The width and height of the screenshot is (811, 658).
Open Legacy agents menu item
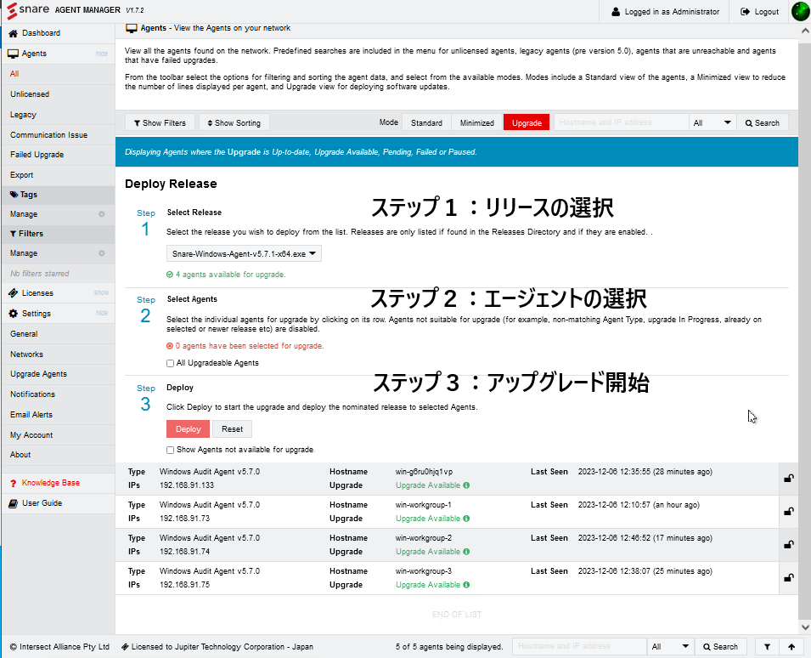pos(23,115)
